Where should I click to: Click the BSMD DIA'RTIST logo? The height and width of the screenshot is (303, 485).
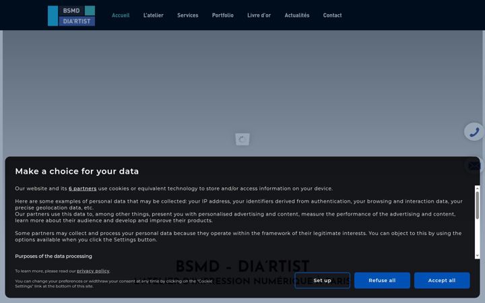click(71, 15)
